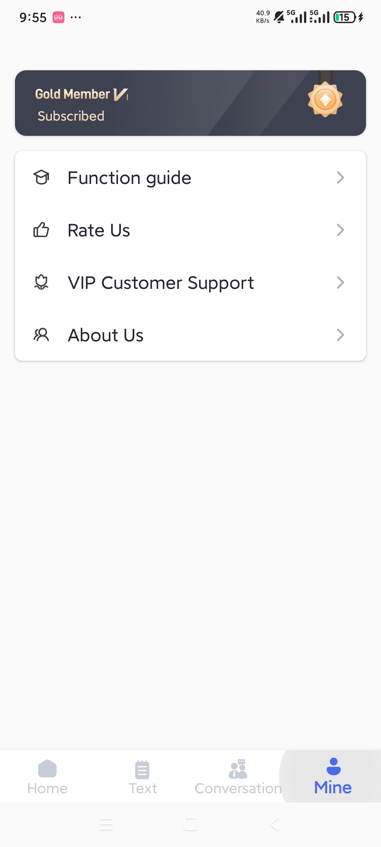Tap the VIP Customer Support flower icon
381x847 pixels.
(41, 282)
